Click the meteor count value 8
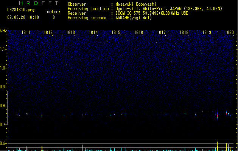 [x=54, y=17]
